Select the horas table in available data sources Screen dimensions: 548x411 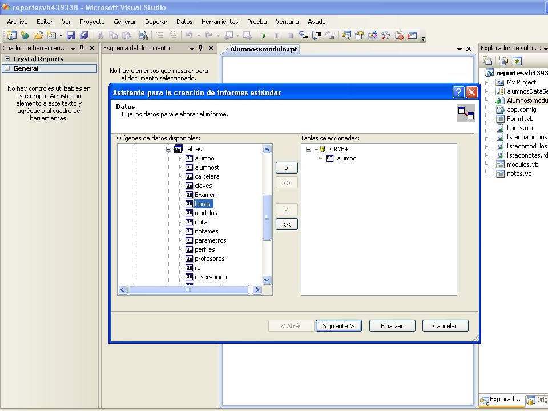tap(203, 204)
